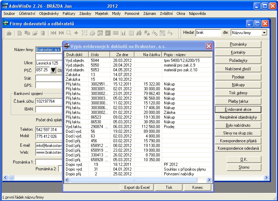Click the copy record toolbar icon
This screenshot has width=278, height=201.
tap(27, 33)
